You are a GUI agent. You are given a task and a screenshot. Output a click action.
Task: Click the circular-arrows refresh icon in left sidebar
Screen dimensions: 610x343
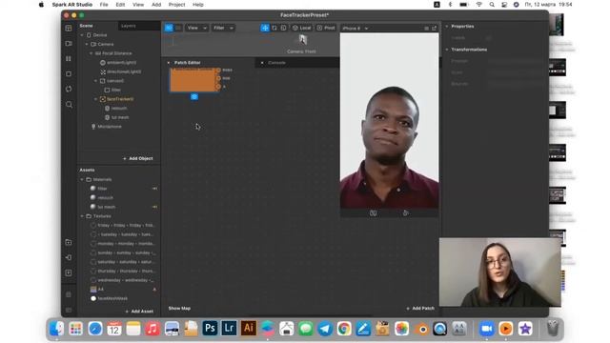(x=69, y=89)
